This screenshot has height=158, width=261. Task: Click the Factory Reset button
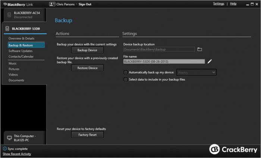pos(87,135)
